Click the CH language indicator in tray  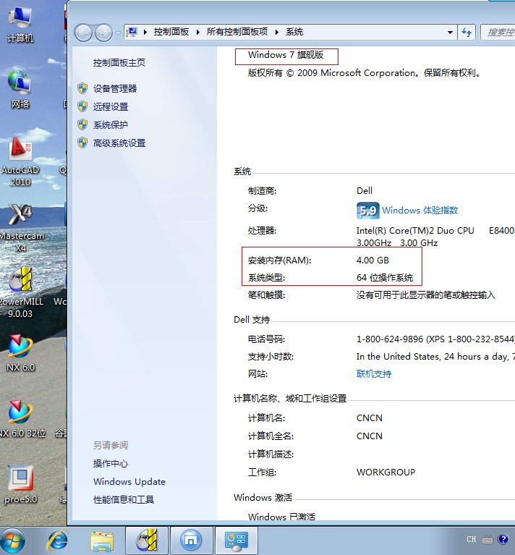click(x=471, y=539)
